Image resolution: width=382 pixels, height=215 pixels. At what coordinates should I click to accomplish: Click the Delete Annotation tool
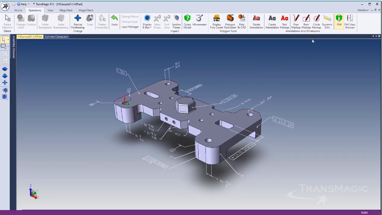point(256,21)
